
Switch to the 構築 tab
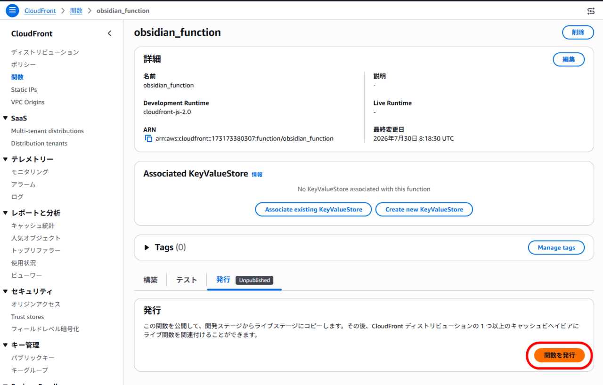click(150, 280)
